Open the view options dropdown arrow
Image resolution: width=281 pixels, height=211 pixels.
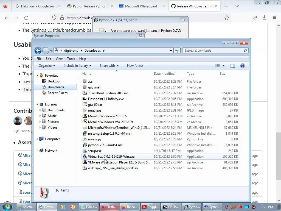point(223,66)
